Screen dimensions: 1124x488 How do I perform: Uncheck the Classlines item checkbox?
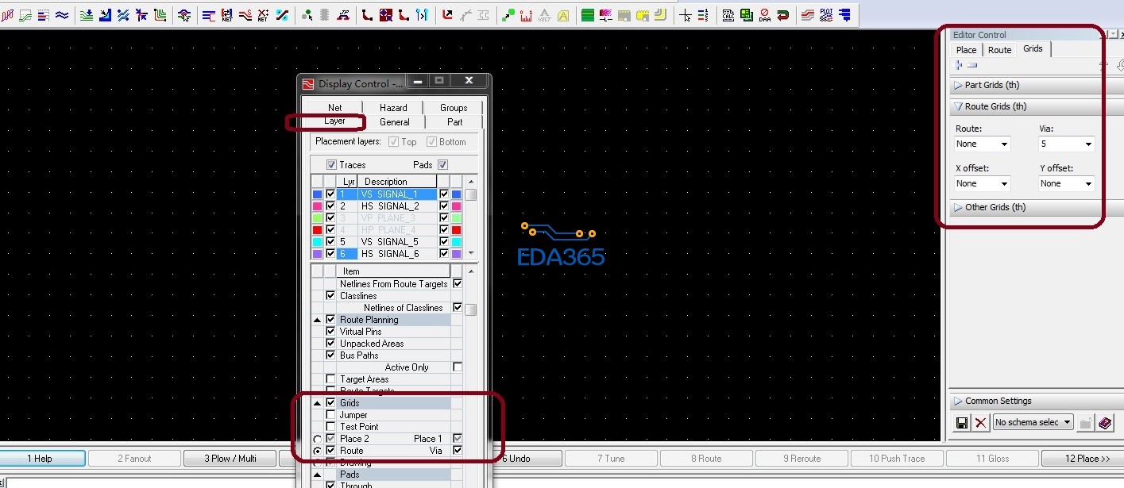tap(330, 296)
